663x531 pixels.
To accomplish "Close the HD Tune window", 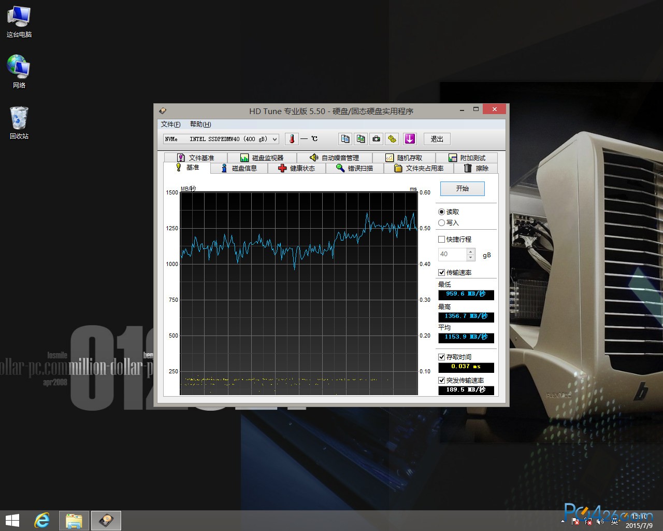I will click(x=494, y=109).
